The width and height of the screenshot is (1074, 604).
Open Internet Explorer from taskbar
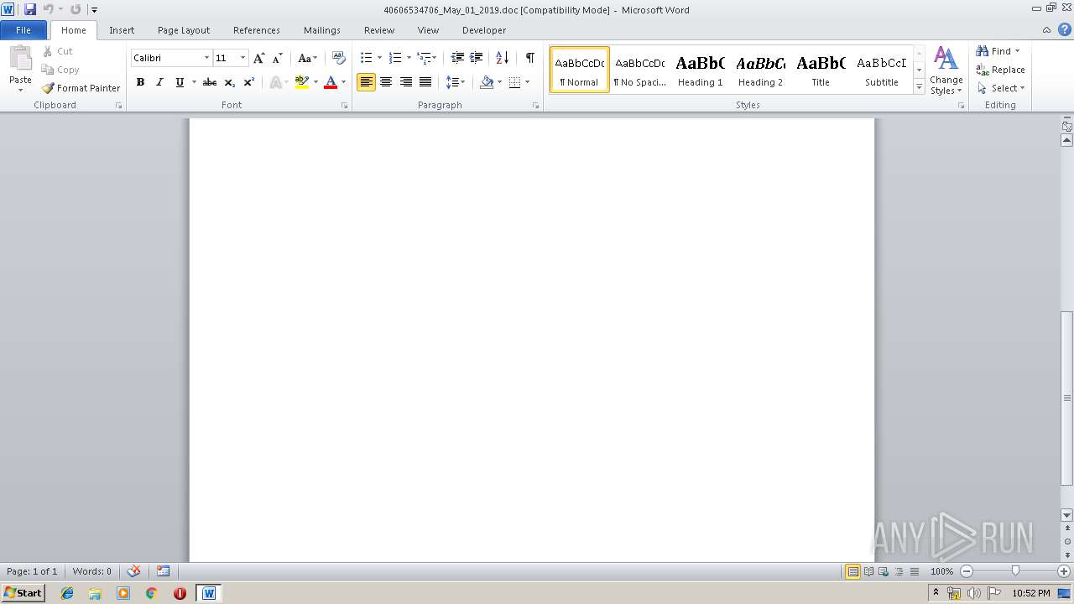point(67,593)
